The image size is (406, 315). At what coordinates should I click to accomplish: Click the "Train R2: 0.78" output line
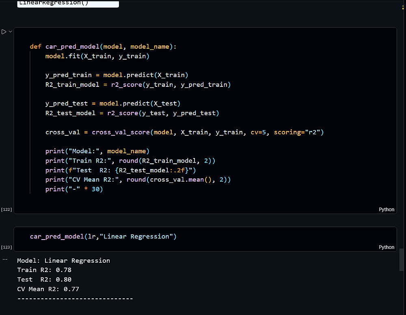pos(44,270)
